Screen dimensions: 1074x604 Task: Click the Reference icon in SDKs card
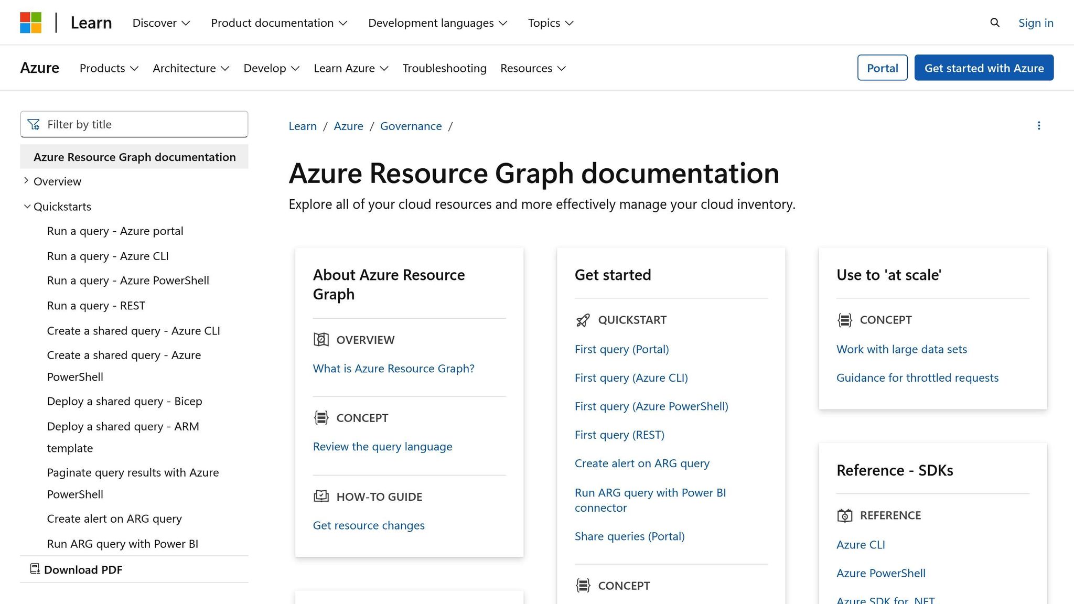point(844,515)
